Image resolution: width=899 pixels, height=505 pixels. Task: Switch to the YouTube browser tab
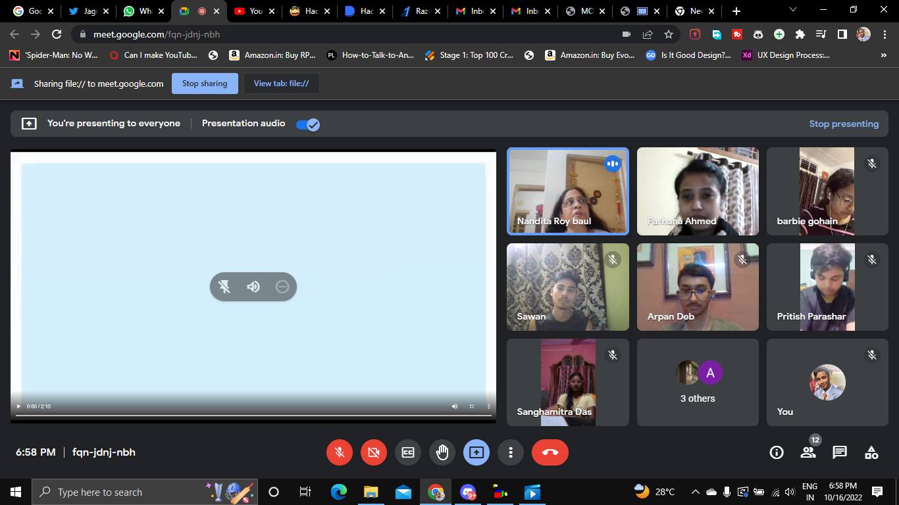[250, 11]
